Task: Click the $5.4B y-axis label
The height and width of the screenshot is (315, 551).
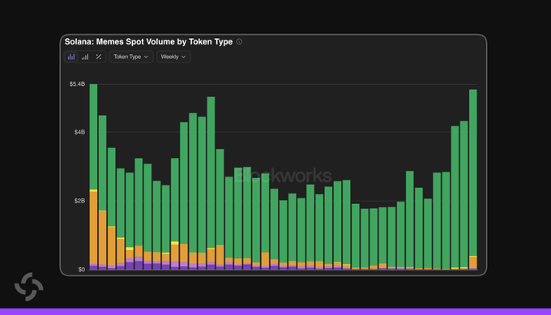Action: pyautogui.click(x=77, y=84)
